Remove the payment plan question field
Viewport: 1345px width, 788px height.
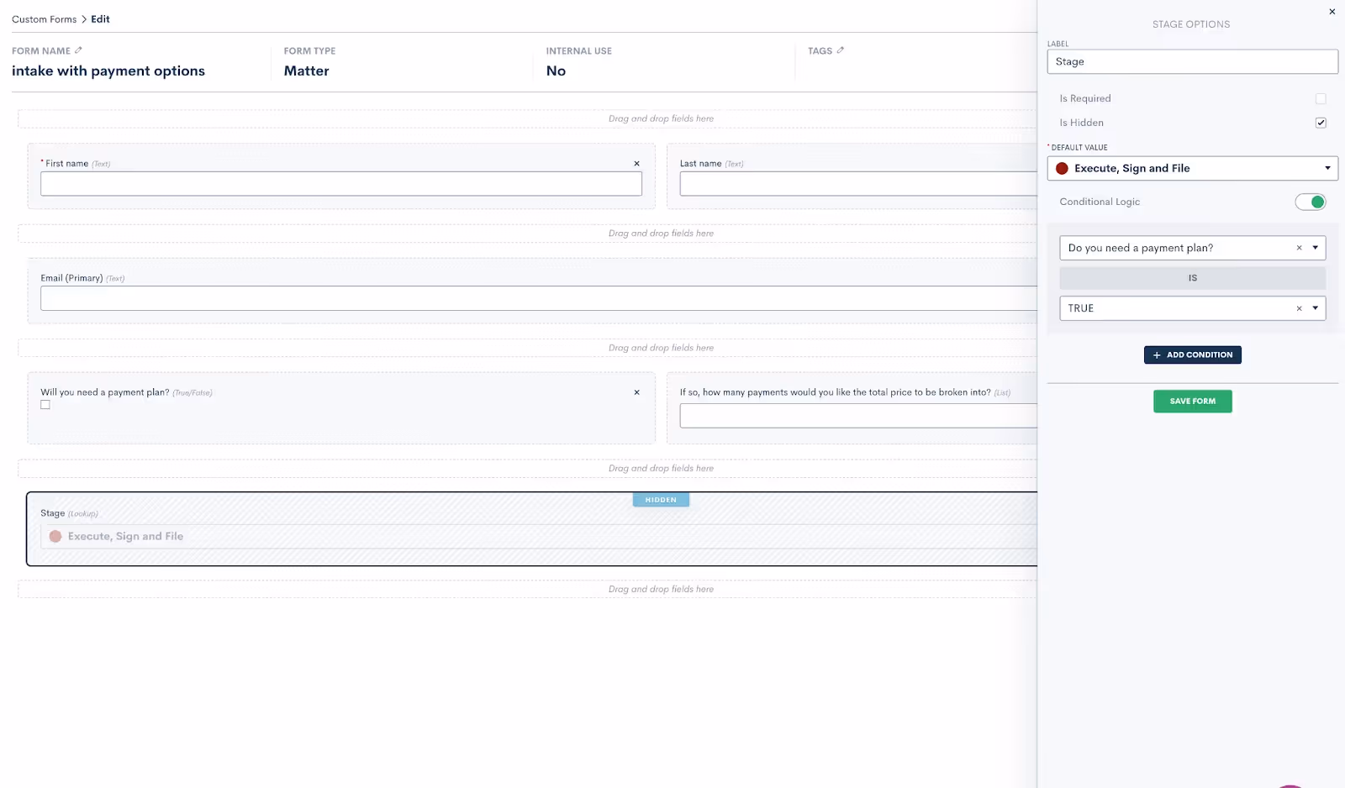tap(636, 392)
